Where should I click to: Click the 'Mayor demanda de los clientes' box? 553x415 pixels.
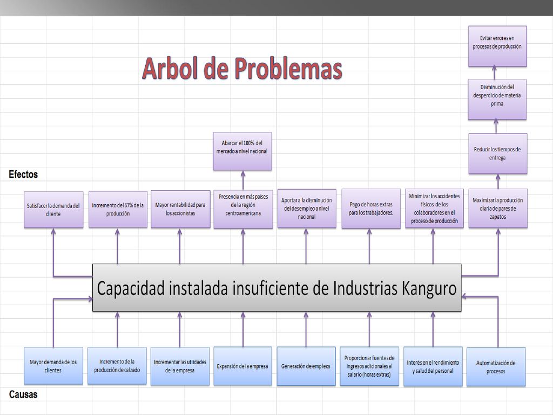[x=53, y=366]
